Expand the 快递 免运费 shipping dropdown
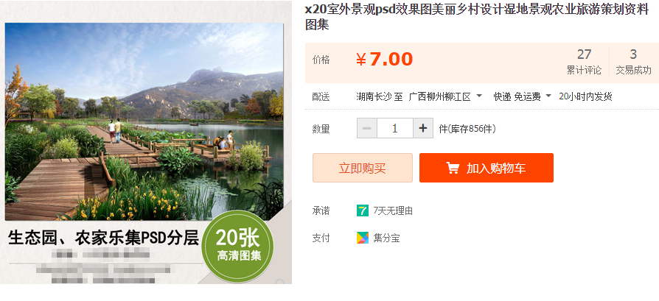 click(548, 96)
